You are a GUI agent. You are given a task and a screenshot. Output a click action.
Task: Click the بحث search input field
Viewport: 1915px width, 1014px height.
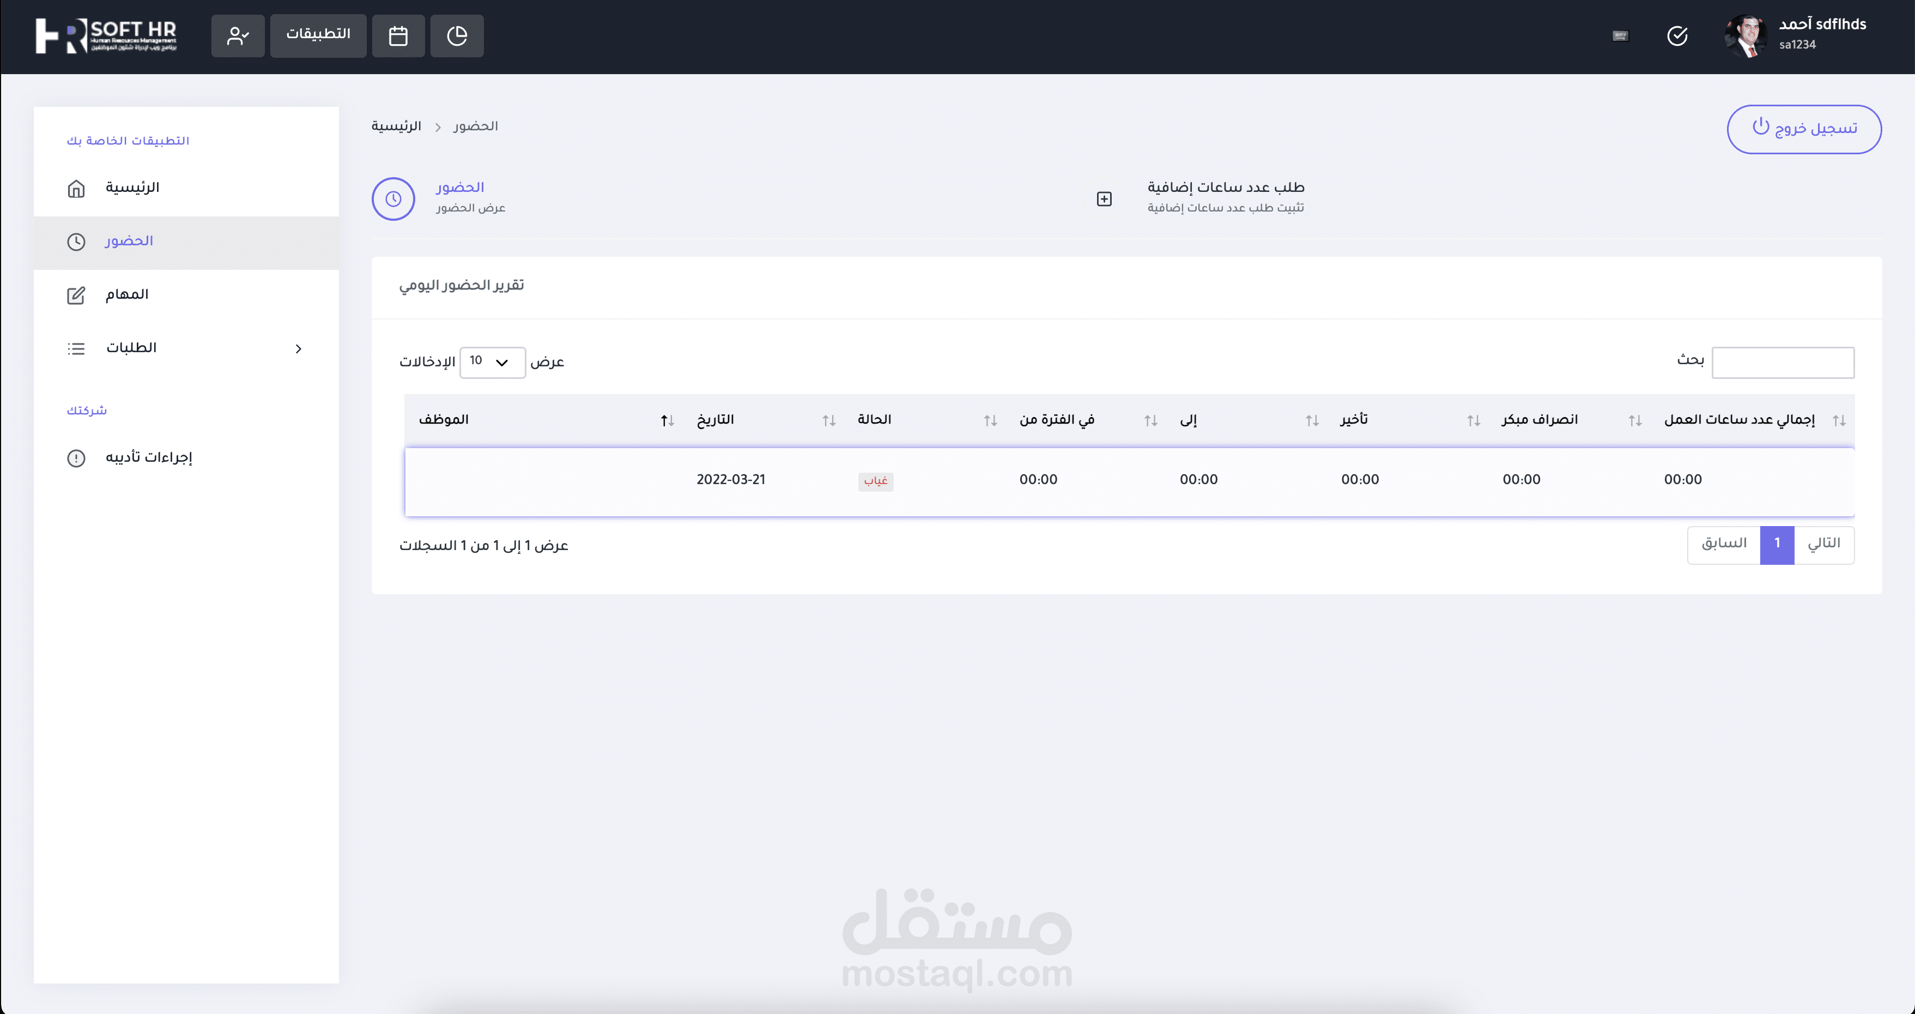point(1782,363)
